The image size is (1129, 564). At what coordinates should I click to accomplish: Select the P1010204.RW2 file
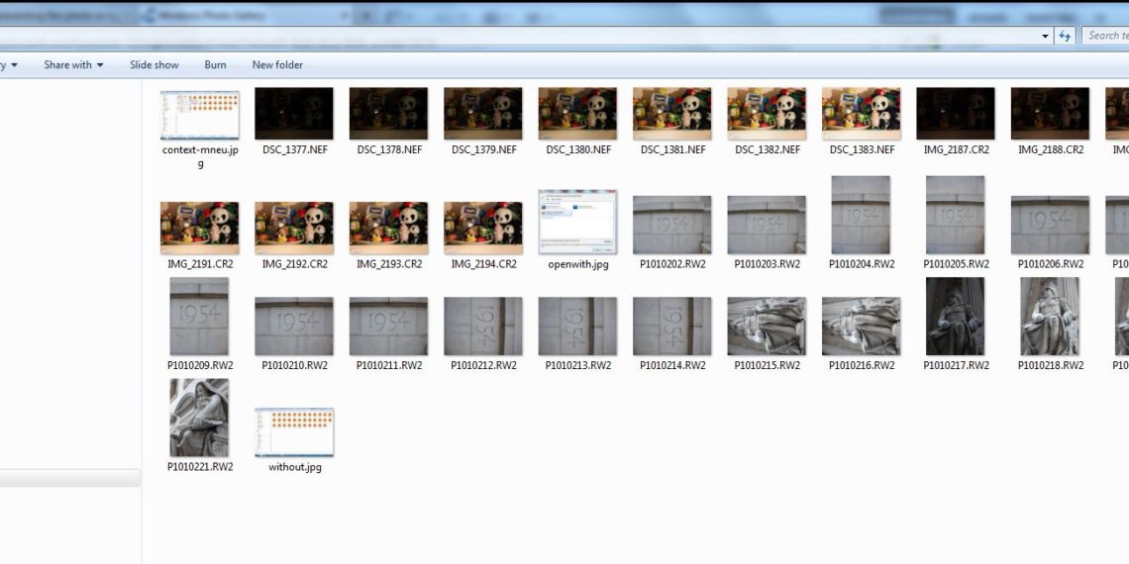click(x=862, y=215)
